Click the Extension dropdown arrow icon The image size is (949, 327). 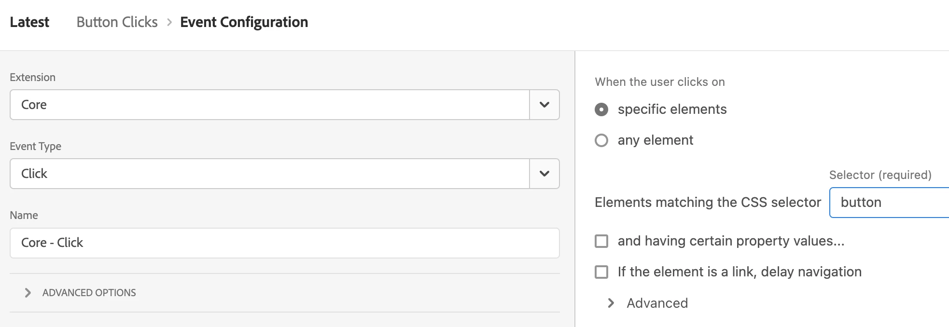tap(544, 105)
